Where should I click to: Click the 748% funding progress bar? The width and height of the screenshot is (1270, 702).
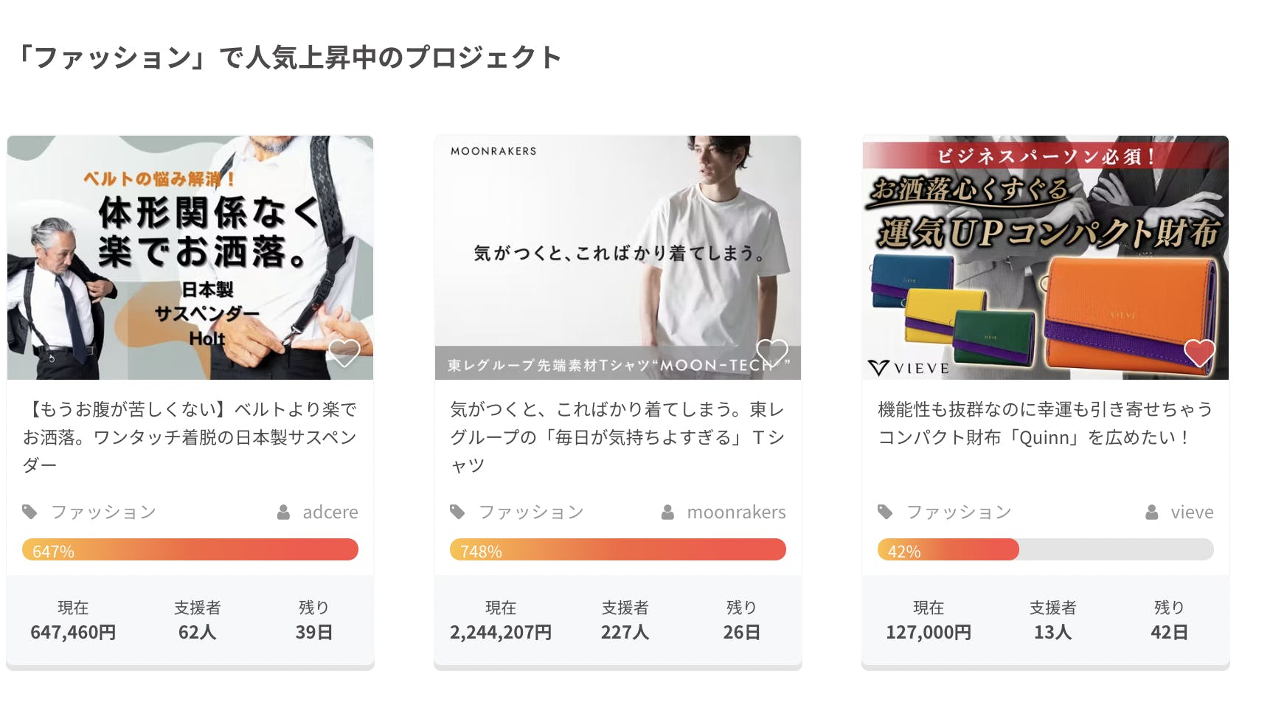click(x=617, y=549)
